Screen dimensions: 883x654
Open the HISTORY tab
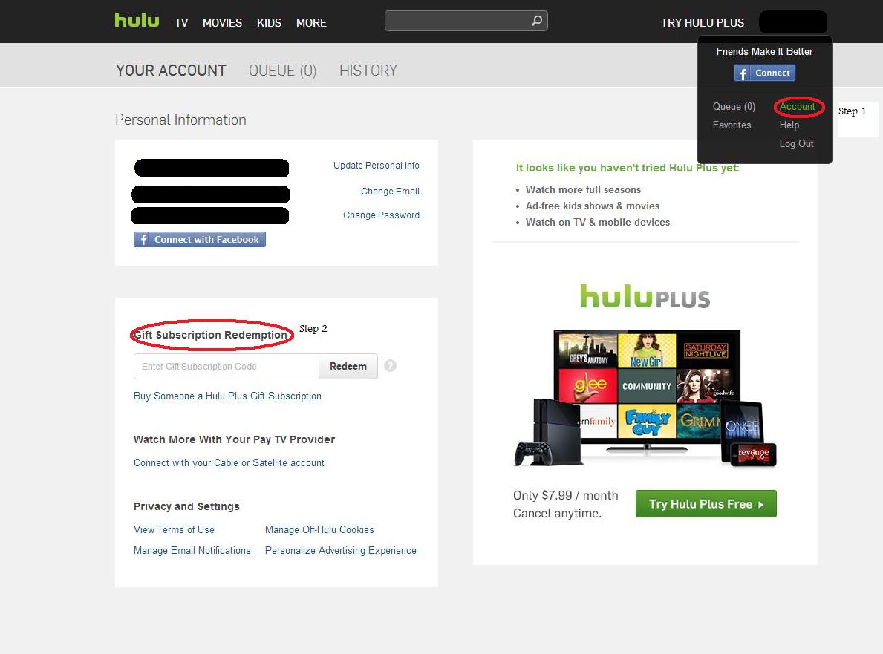coord(368,71)
